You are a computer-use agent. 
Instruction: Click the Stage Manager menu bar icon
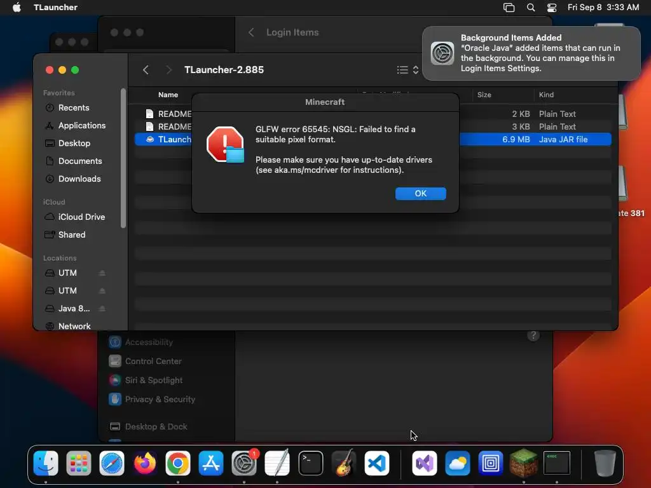pyautogui.click(x=509, y=7)
